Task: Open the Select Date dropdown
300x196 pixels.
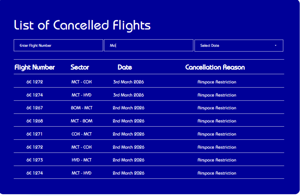Action: point(238,45)
